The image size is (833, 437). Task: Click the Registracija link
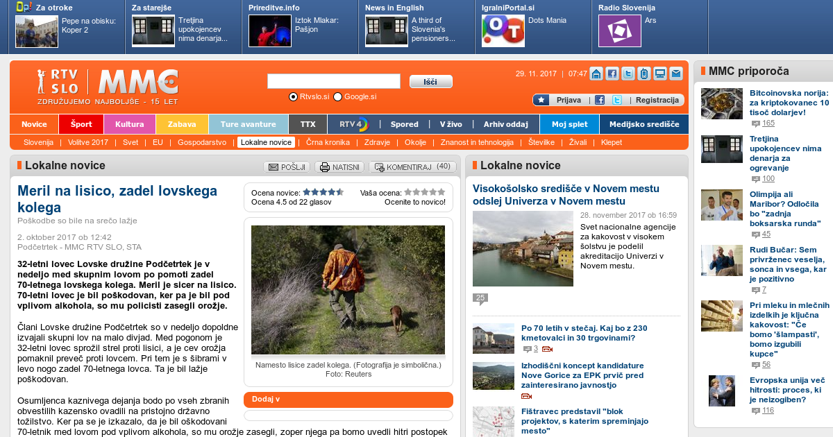(x=657, y=100)
